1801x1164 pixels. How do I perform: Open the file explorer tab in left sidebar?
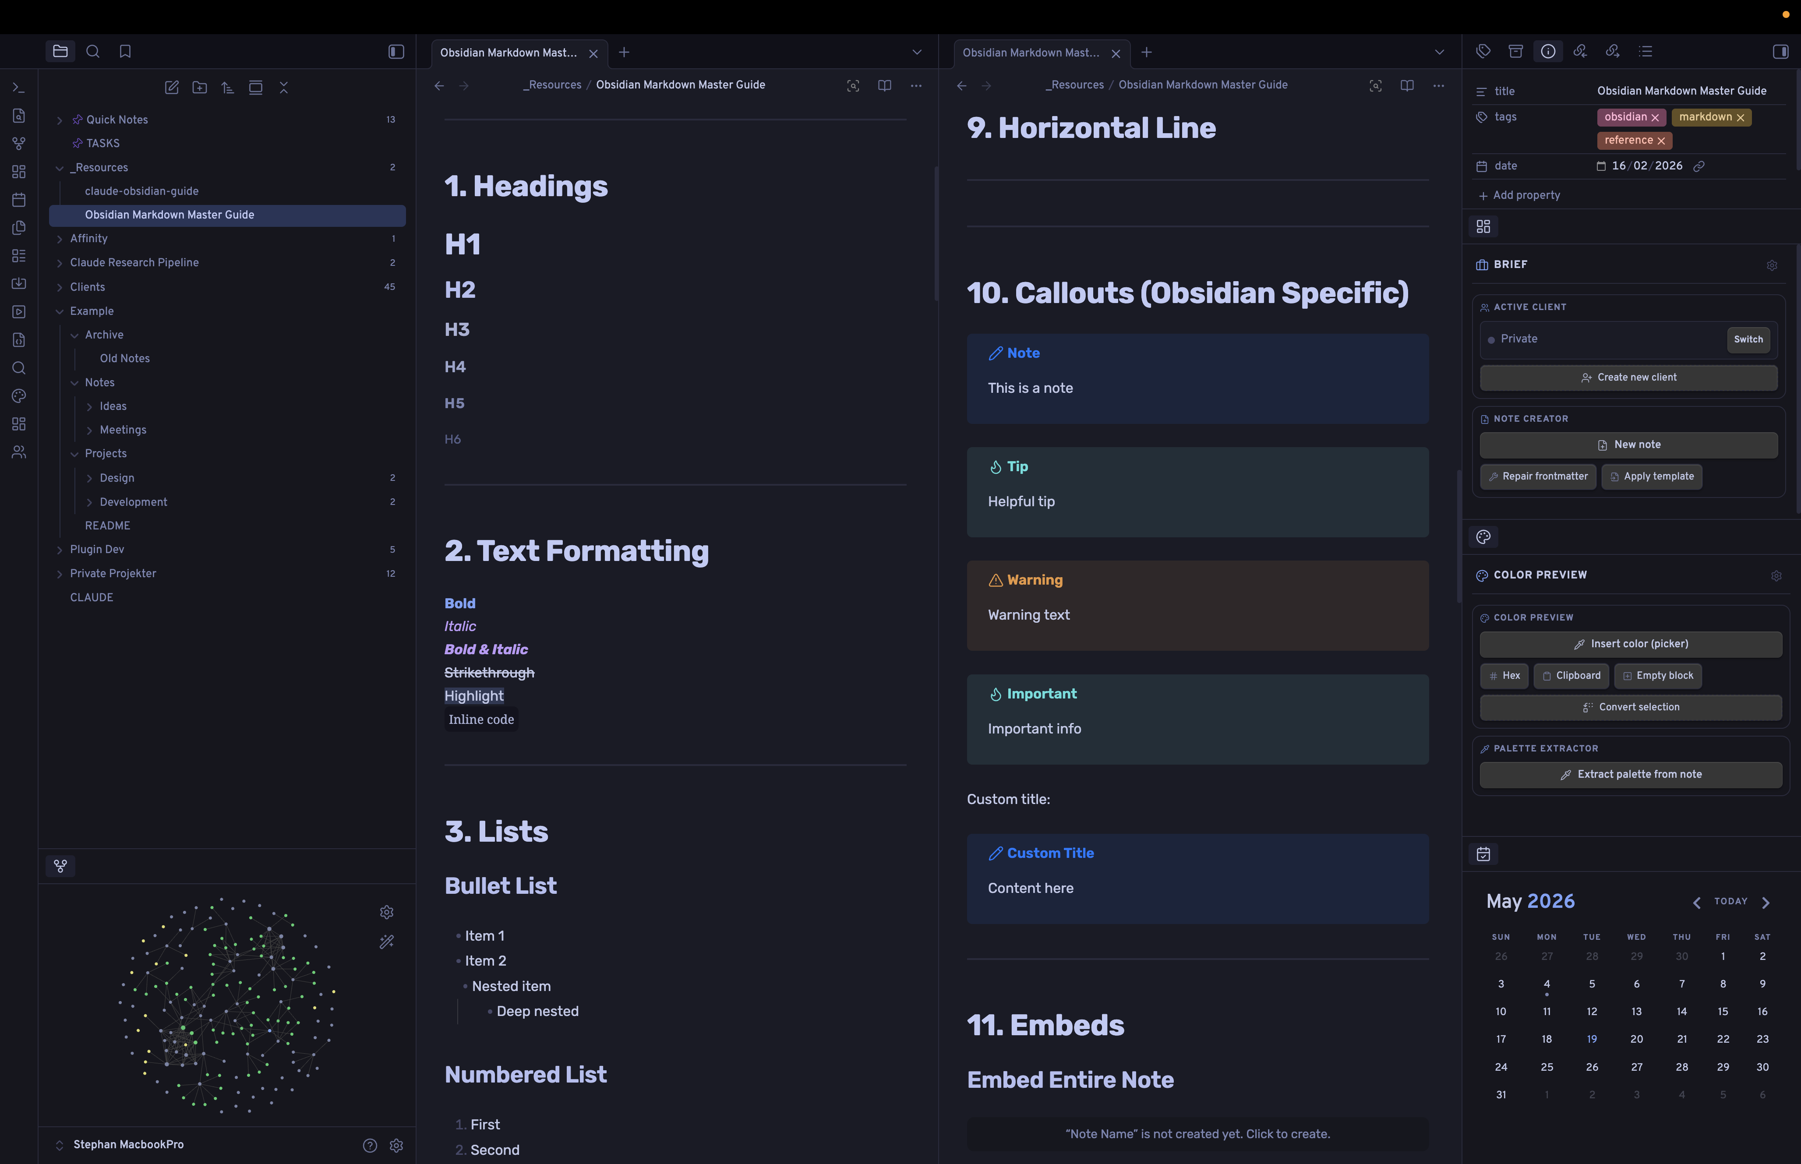(x=60, y=51)
